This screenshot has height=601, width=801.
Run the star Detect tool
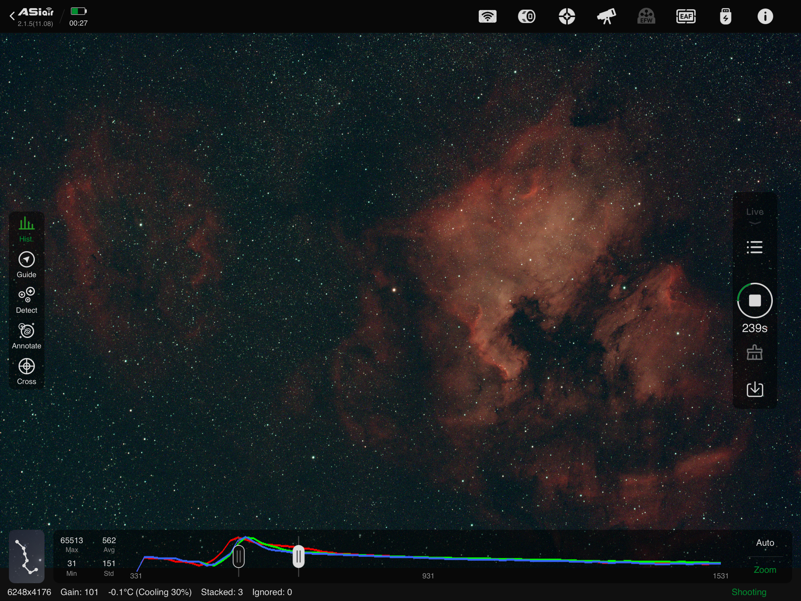[26, 300]
